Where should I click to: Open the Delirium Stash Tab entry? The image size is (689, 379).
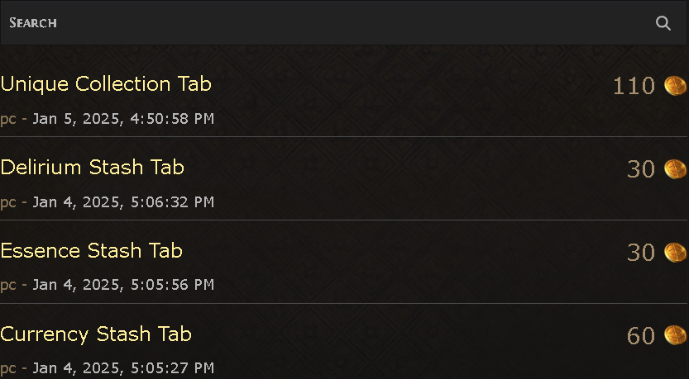click(x=93, y=168)
